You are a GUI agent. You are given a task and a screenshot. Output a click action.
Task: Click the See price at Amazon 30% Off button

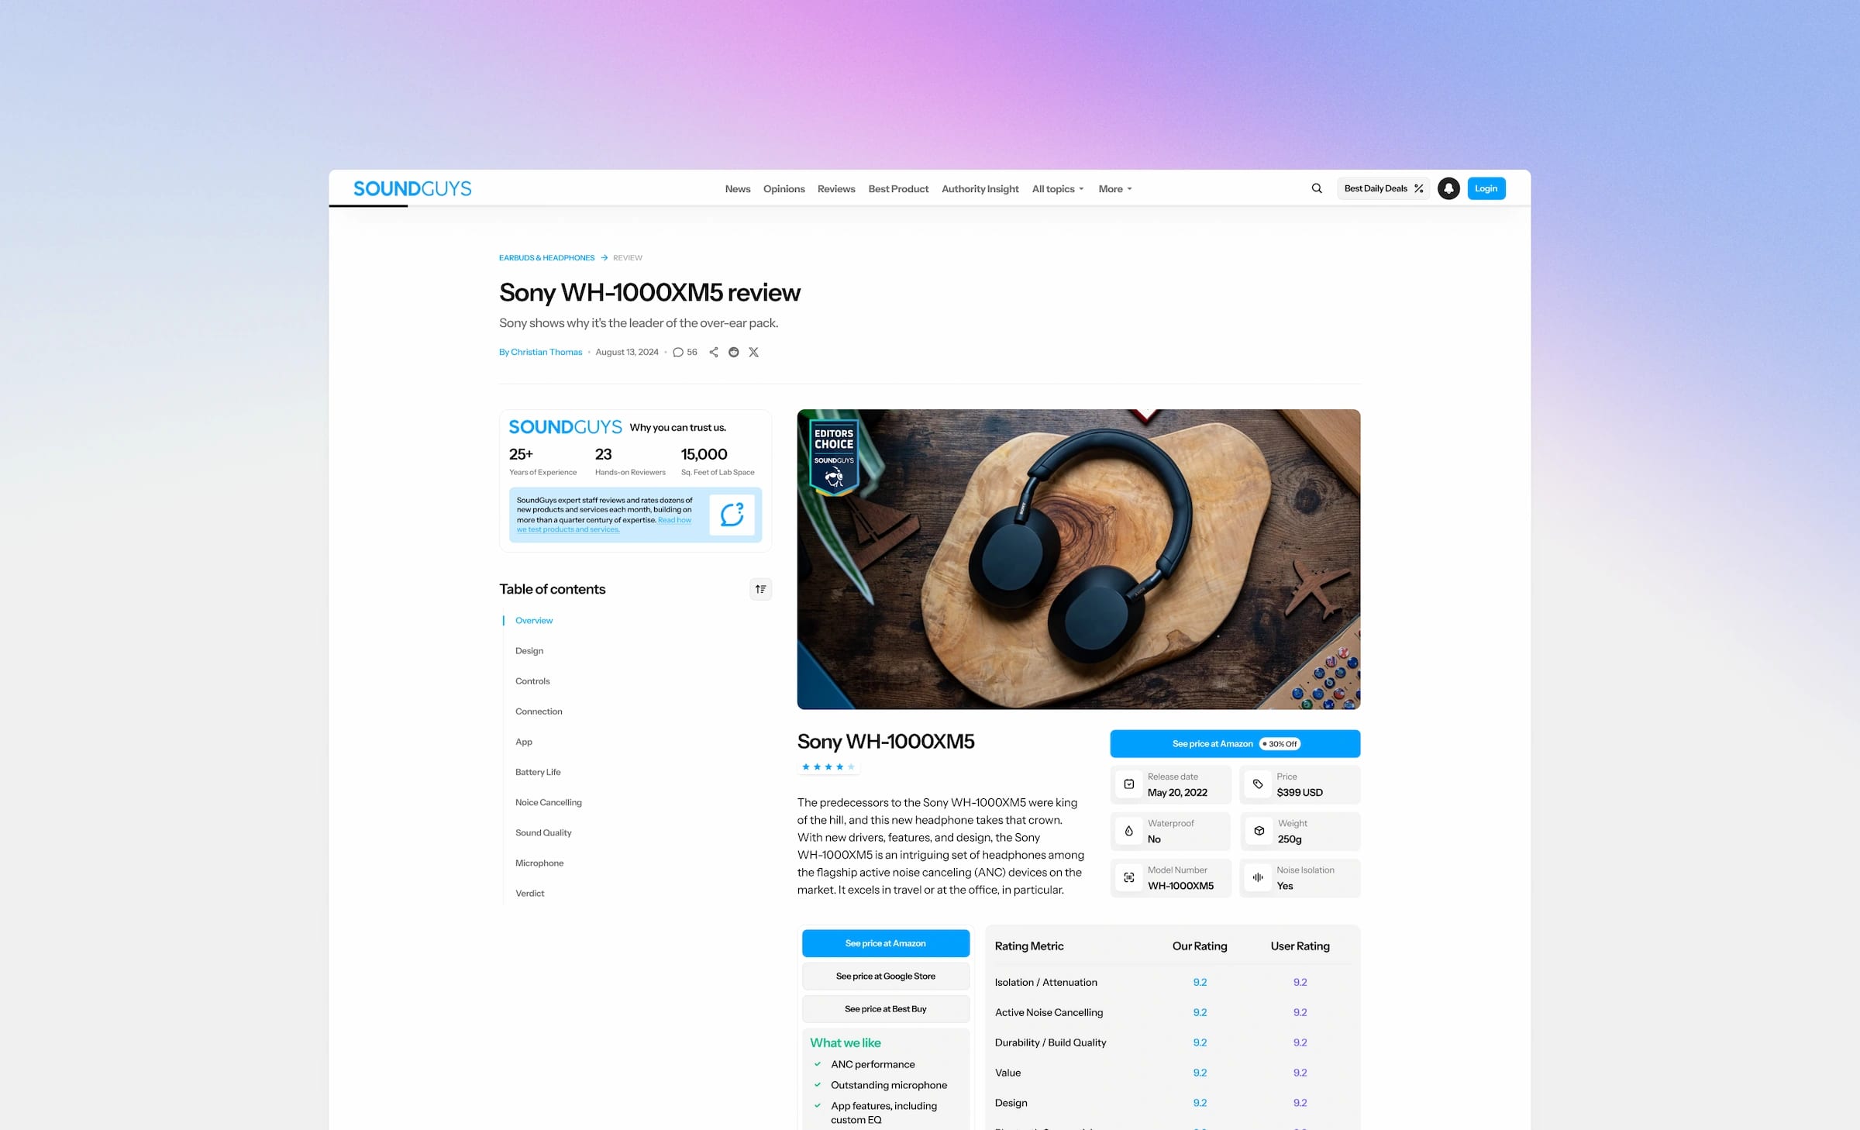tap(1235, 744)
